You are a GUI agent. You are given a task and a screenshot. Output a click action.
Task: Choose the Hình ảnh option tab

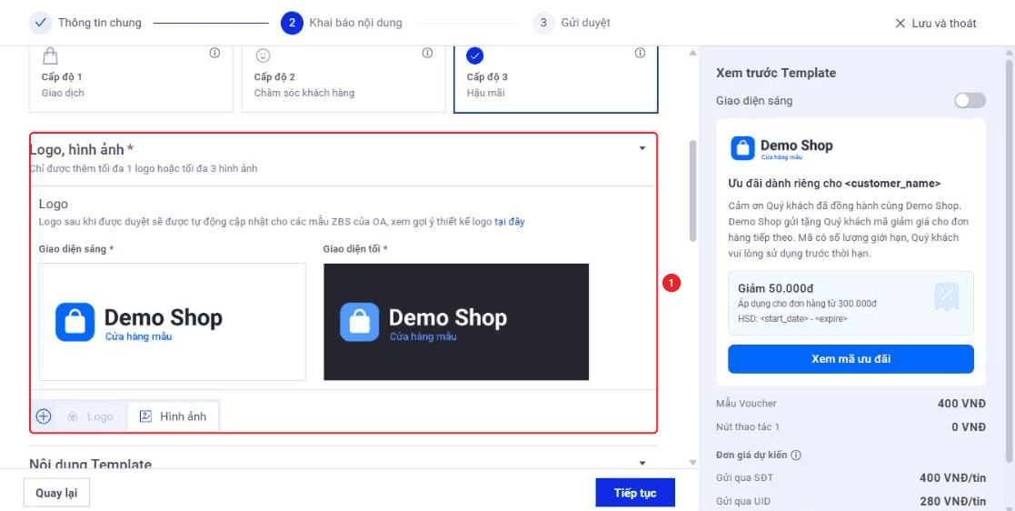[174, 416]
